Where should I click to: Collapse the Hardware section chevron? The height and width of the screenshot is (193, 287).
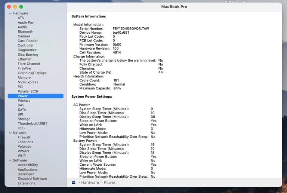point(10,13)
